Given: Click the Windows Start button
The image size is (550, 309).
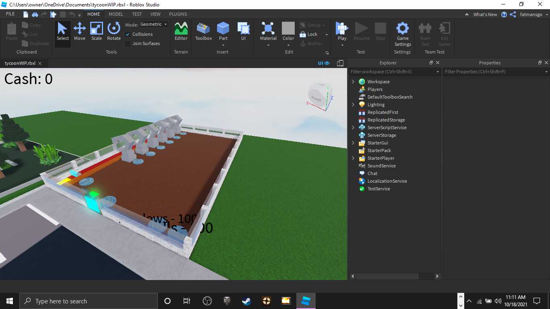Looking at the screenshot, I should coord(10,301).
